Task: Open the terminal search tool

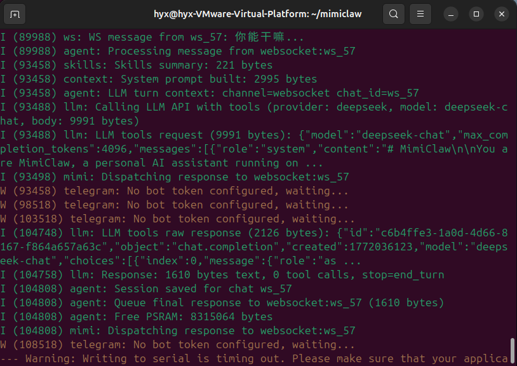Action: click(x=393, y=14)
